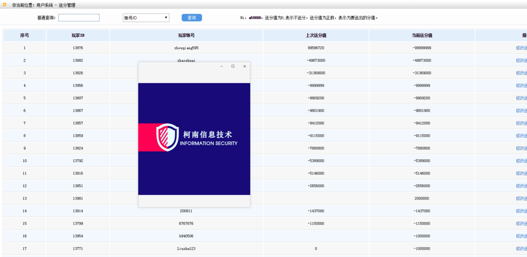Click 修改 link for player 13859
Viewport: 527px width, 257px height.
coord(521,136)
